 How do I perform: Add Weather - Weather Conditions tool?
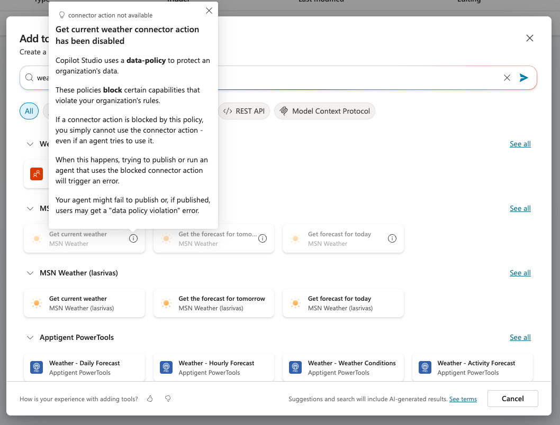pos(343,367)
